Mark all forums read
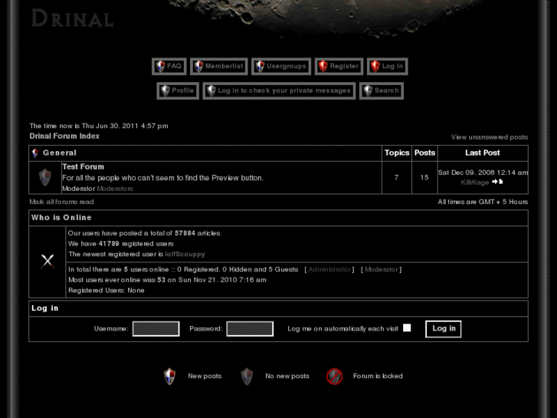 click(x=61, y=202)
